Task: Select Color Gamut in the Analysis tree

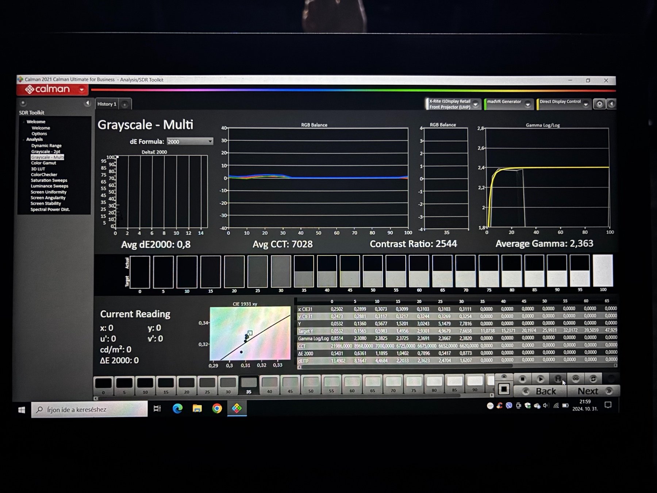Action: tap(43, 163)
